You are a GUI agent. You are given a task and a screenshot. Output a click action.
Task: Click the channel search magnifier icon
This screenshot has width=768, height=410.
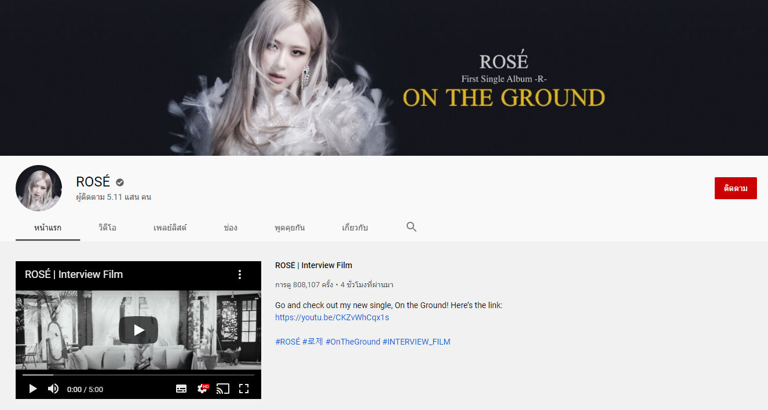411,227
